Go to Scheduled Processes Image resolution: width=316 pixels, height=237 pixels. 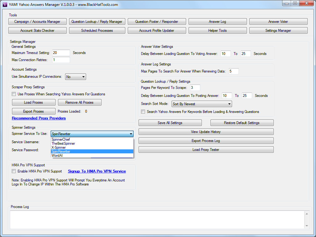tap(97, 31)
